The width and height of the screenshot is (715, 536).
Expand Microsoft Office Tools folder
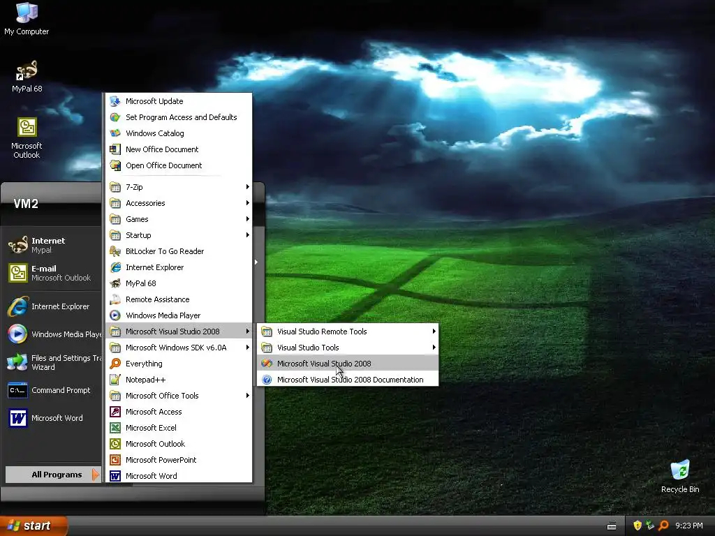coord(179,396)
